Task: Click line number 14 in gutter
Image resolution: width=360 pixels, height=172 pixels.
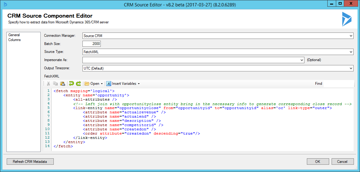Action: [48, 146]
